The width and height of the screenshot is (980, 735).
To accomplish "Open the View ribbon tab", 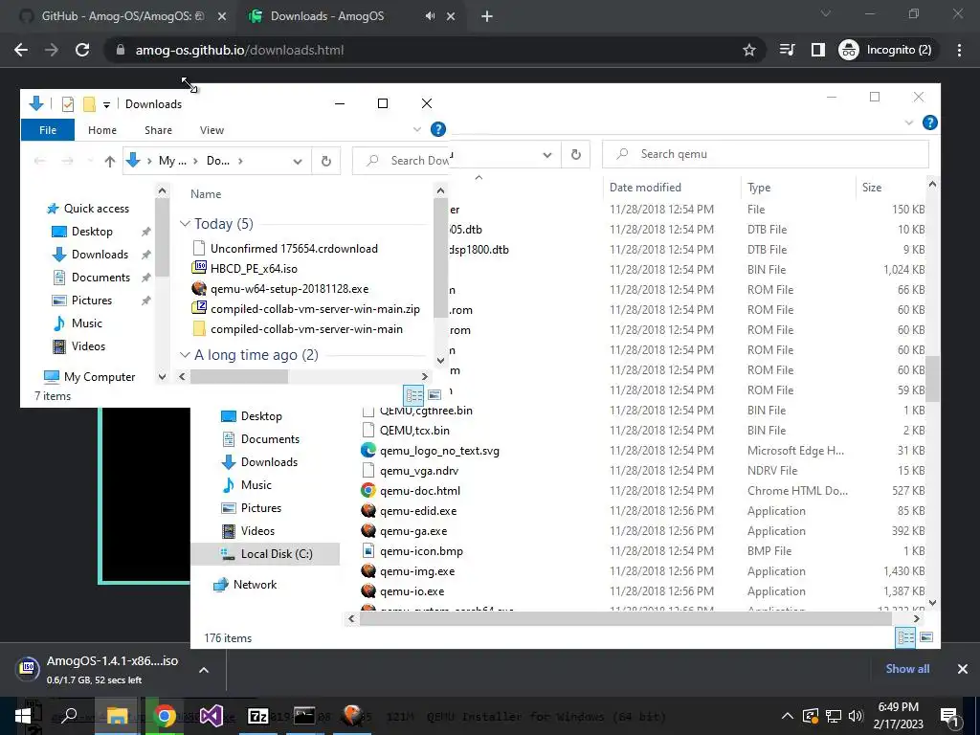I will pyautogui.click(x=212, y=130).
